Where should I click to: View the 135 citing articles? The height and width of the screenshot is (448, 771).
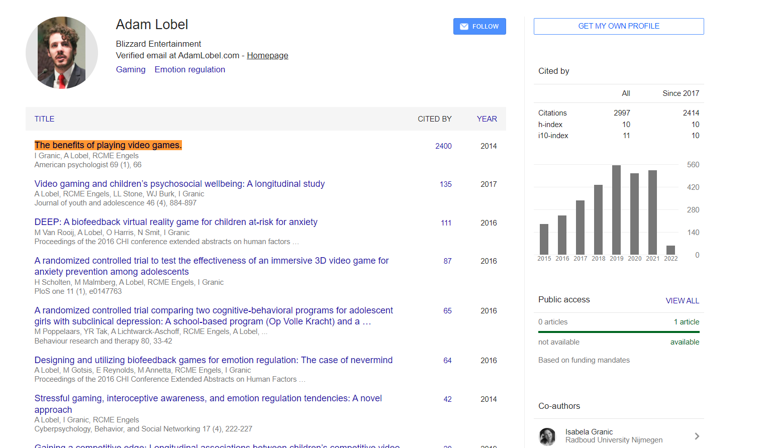tap(445, 184)
